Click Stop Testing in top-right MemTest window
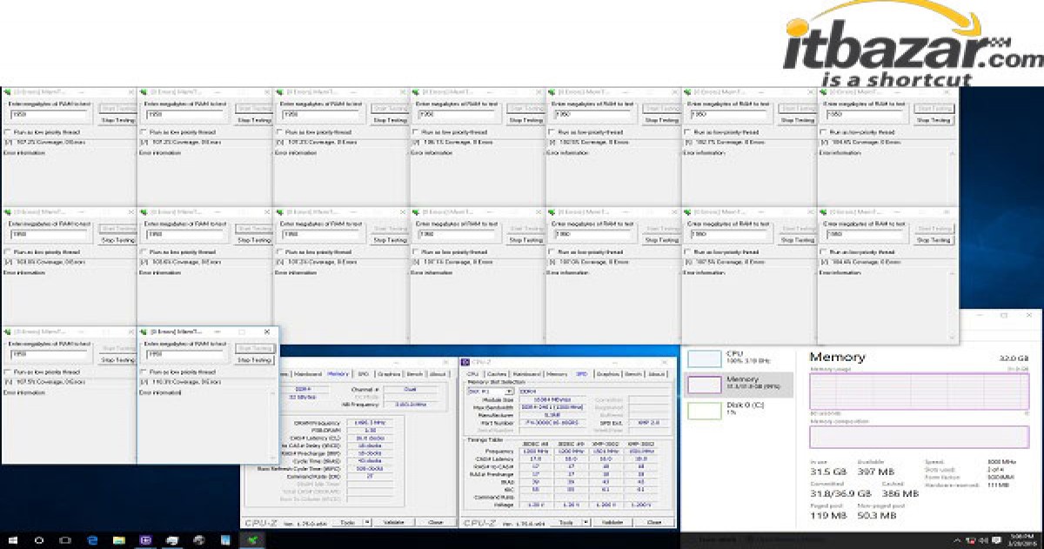Screen dimensions: 1044x549 (x=934, y=120)
